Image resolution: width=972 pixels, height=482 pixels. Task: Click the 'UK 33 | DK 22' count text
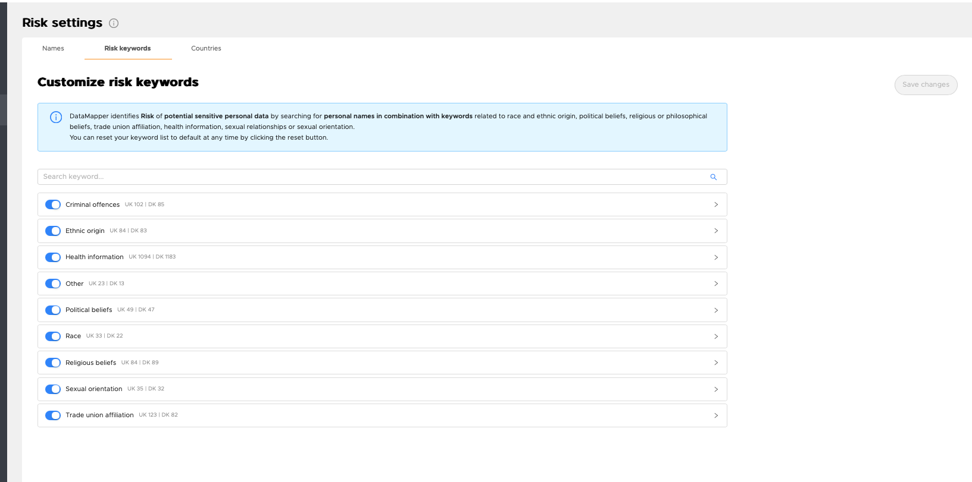click(105, 336)
